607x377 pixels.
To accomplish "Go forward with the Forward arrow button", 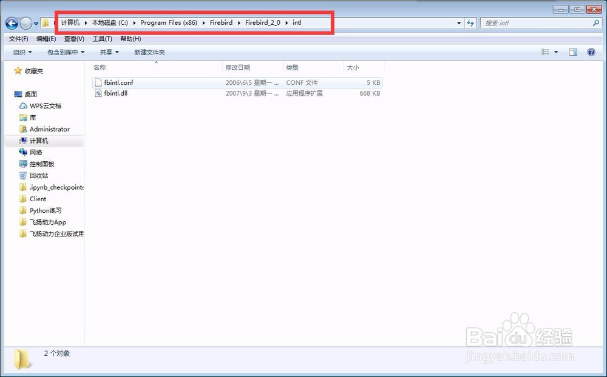I will click(x=26, y=24).
